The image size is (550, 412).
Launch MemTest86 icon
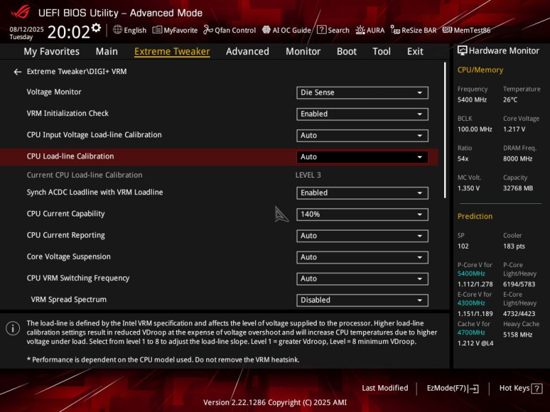tap(448, 30)
